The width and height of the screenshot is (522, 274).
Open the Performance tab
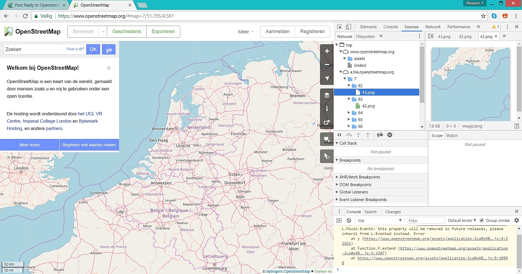point(459,27)
